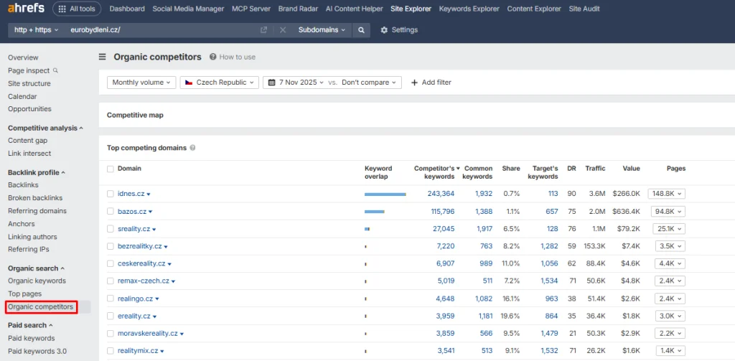
Task: Collapse the Backlink profile sidebar section
Action: pyautogui.click(x=37, y=172)
